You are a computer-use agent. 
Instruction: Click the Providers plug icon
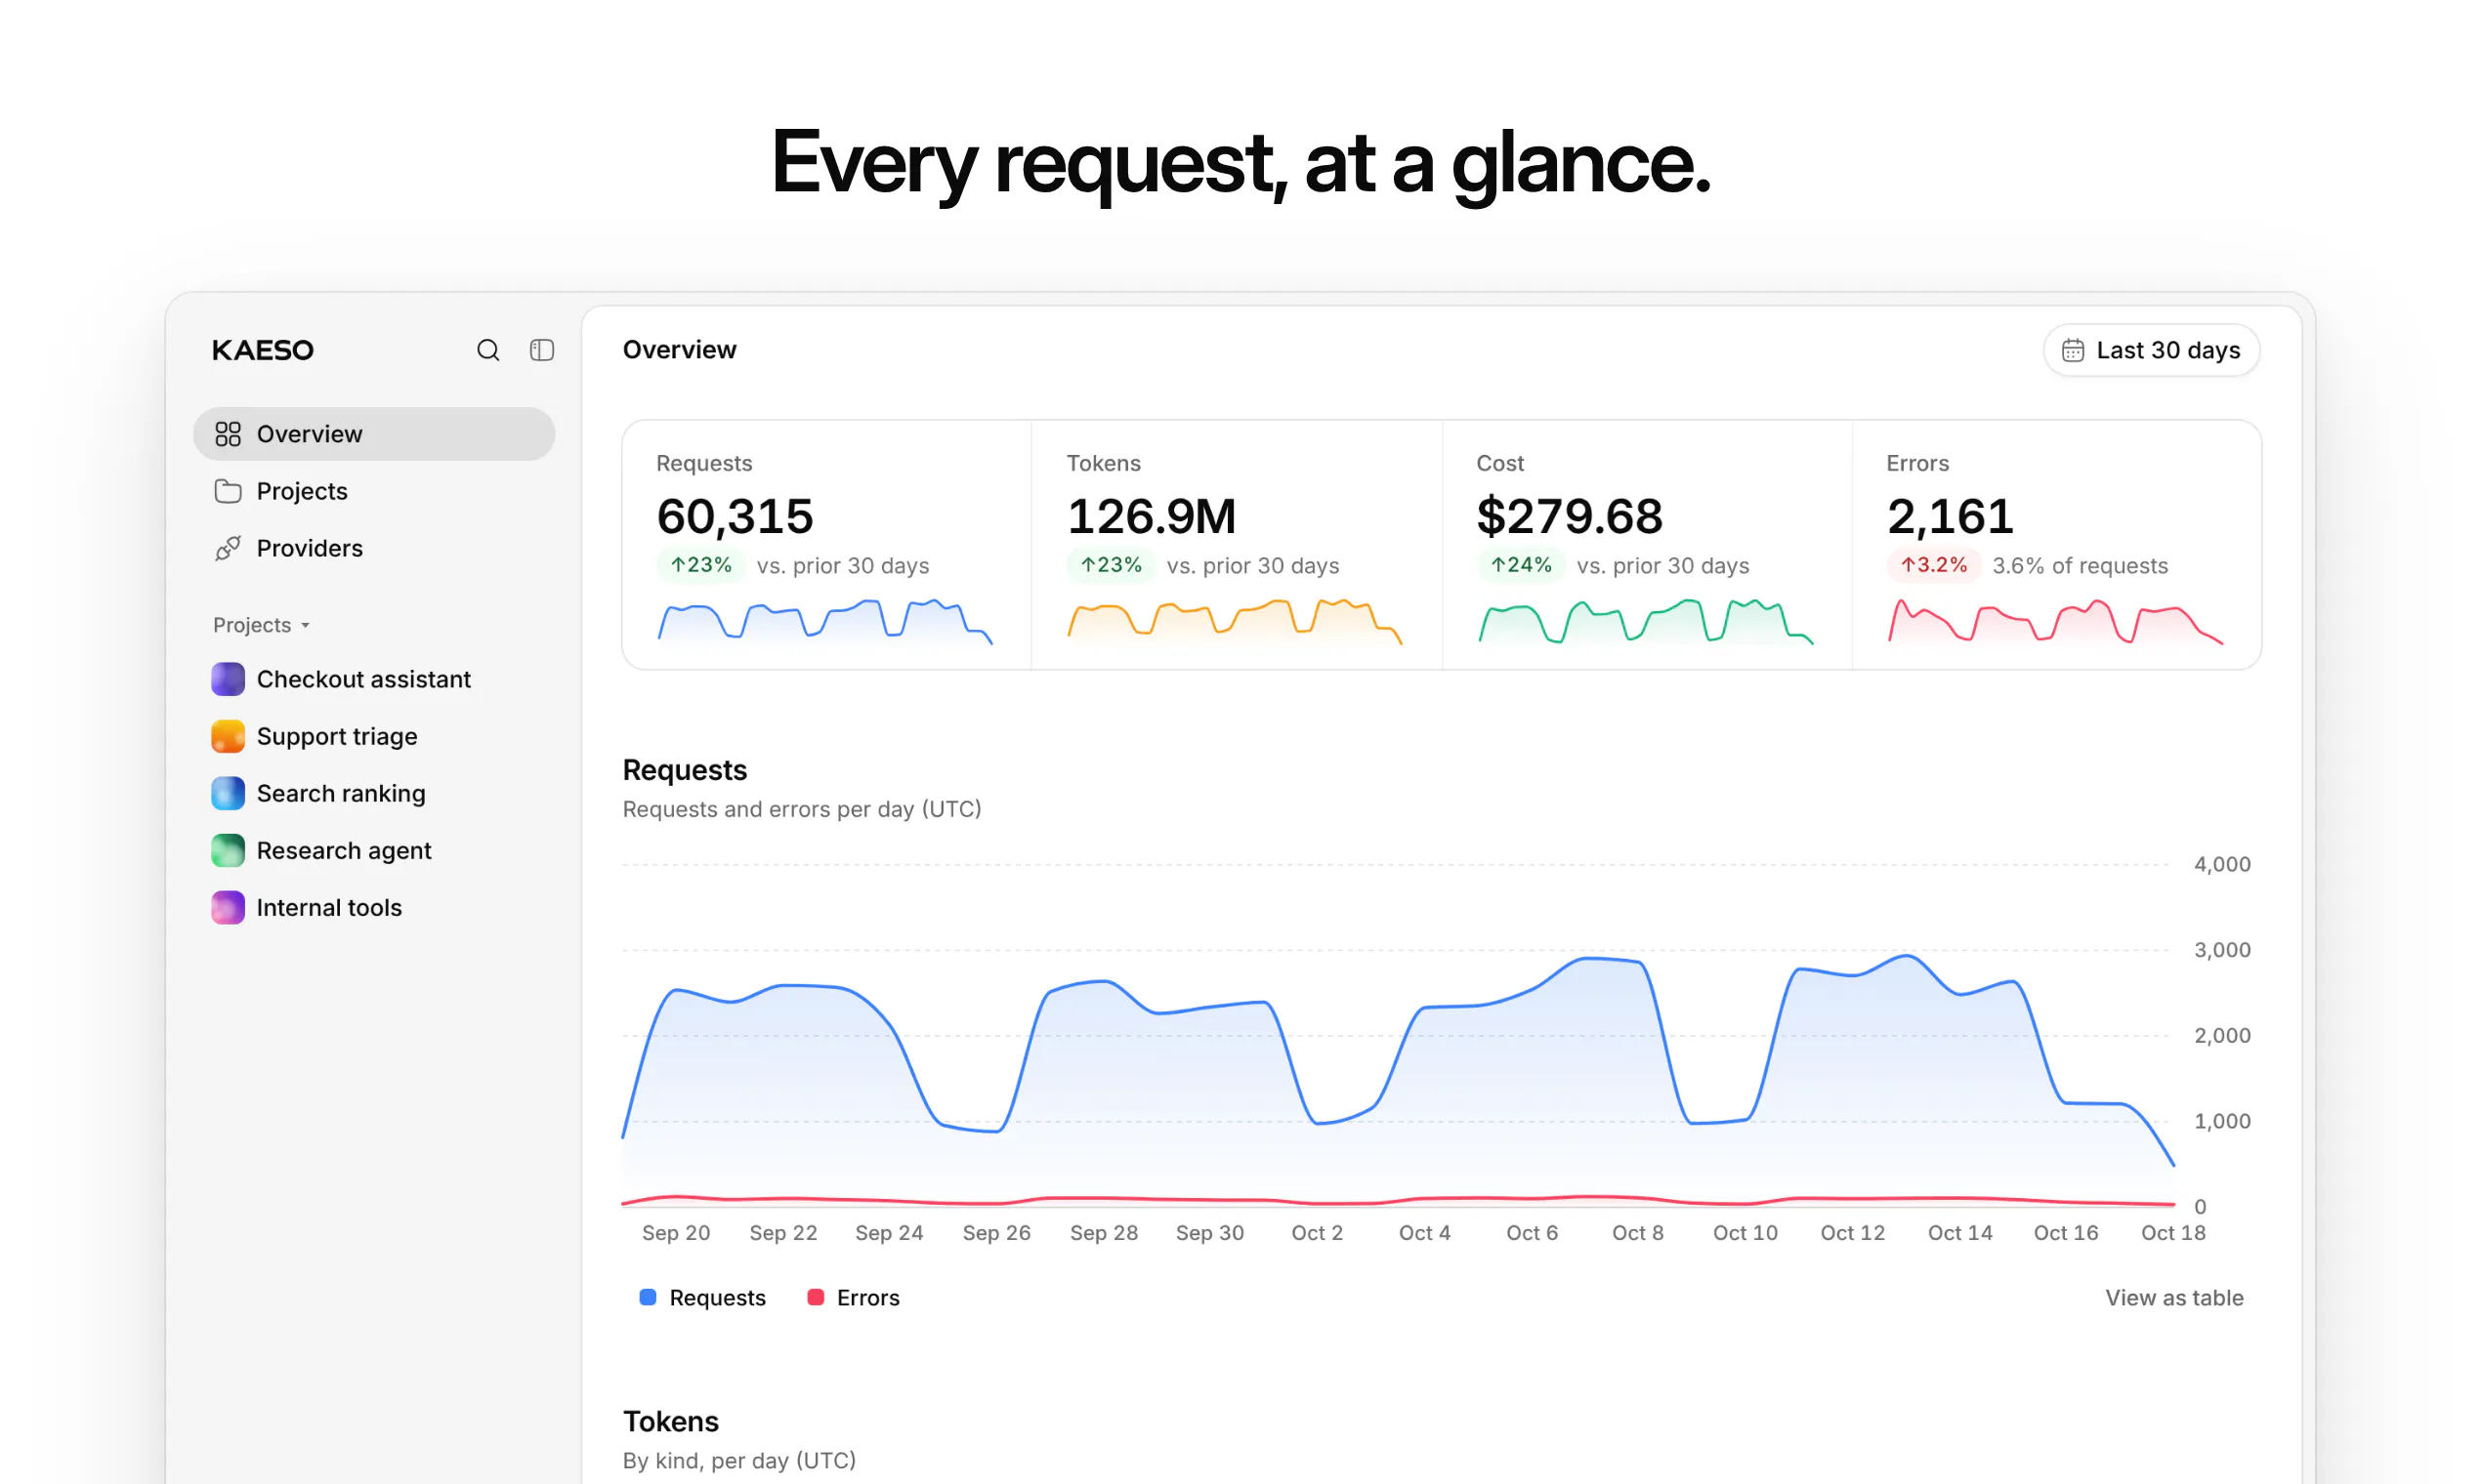tap(229, 548)
